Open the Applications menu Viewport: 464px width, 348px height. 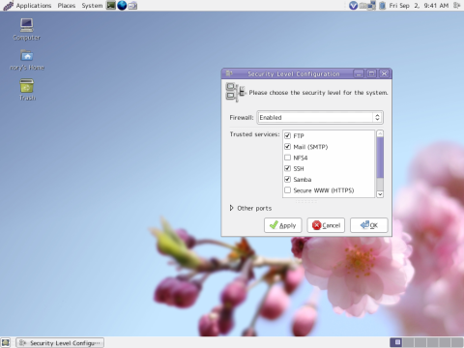pyautogui.click(x=34, y=6)
